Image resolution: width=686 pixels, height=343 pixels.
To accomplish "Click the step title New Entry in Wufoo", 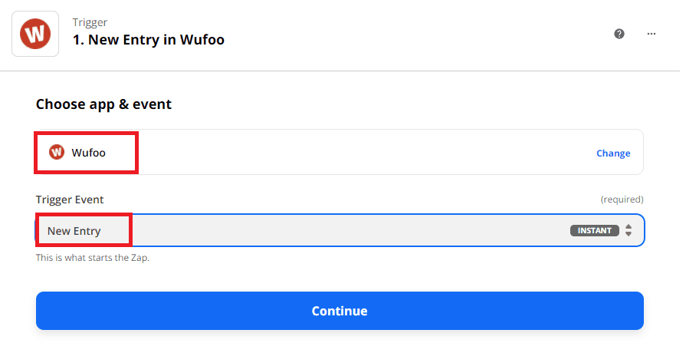I will tap(148, 39).
